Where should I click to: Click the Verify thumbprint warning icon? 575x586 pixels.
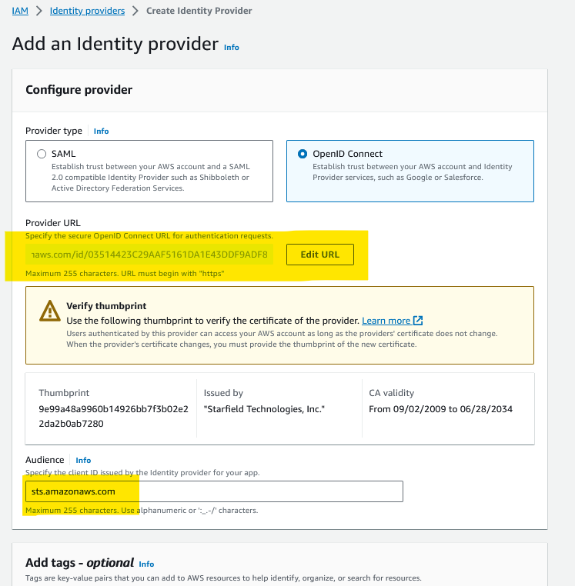[50, 311]
